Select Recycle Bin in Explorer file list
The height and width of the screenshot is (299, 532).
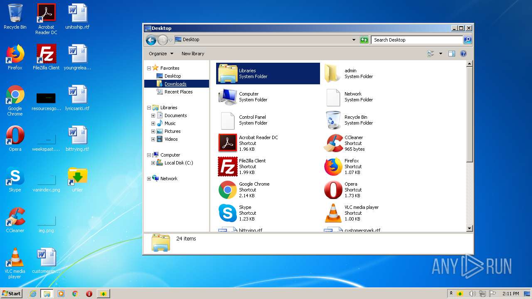348,120
